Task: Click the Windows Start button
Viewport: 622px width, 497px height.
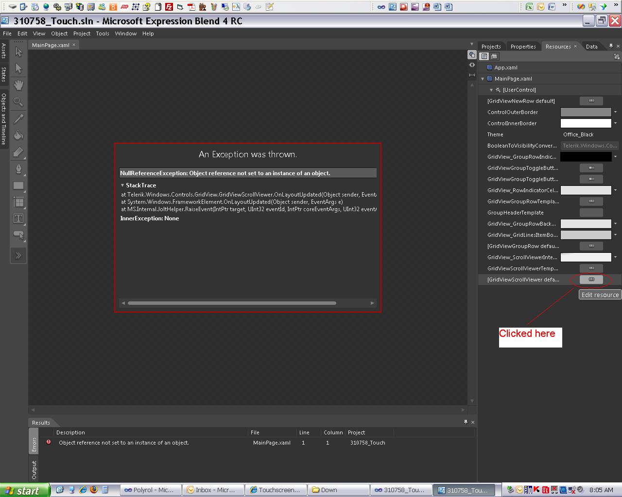Action: tap(25, 490)
